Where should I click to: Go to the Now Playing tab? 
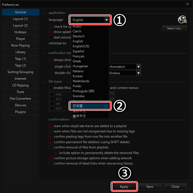[x=21, y=45]
